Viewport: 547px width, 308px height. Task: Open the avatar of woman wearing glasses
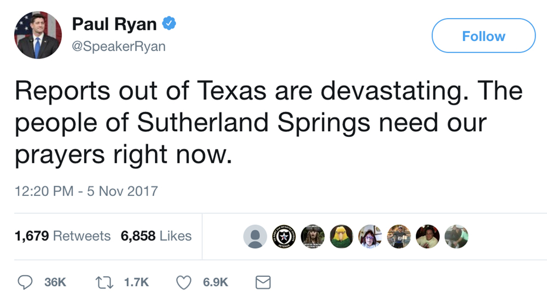pyautogui.click(x=370, y=236)
